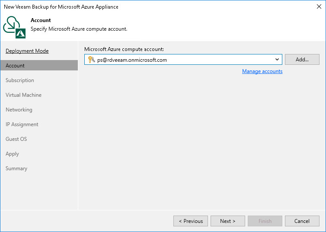Select the Account step in sidebar
This screenshot has height=232, width=326.
click(15, 66)
